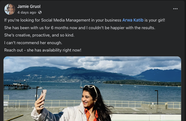The image size is (186, 121).
Task: Click the wooden pier in the photo
Action: click(17, 87)
